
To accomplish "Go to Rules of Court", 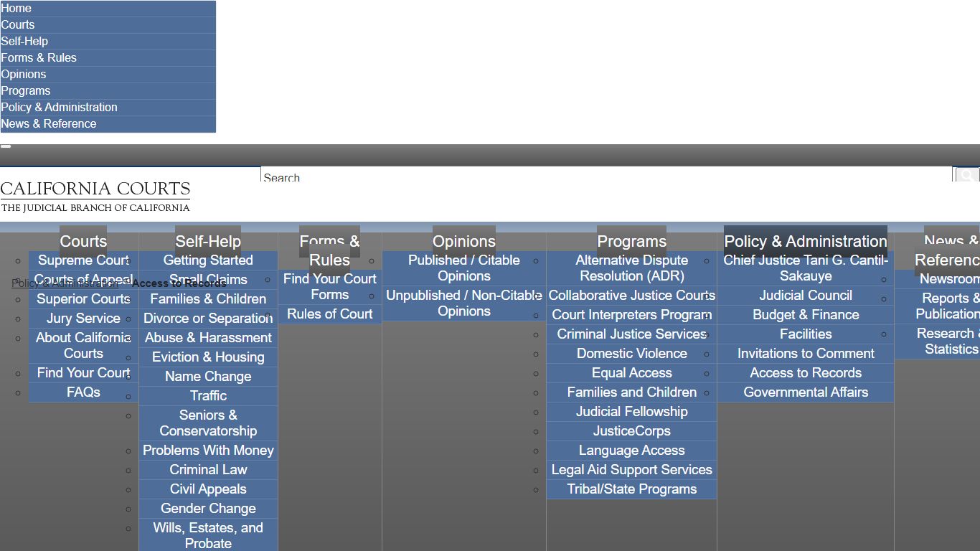I will [x=330, y=314].
